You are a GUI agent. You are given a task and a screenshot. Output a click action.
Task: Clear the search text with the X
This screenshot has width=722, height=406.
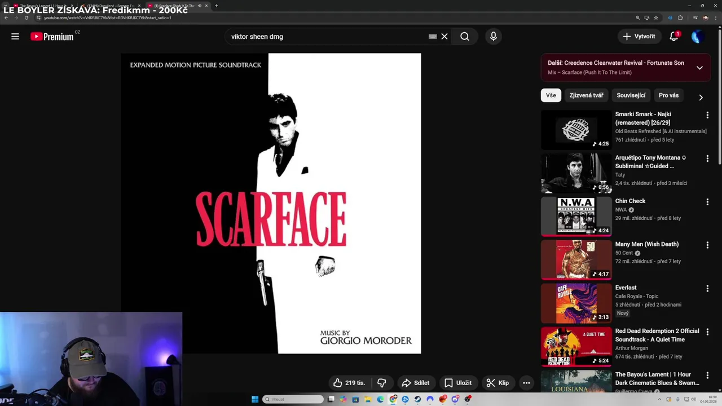[444, 36]
